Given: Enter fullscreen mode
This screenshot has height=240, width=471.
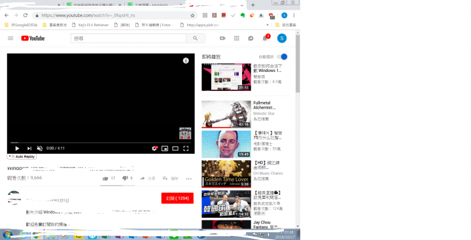Looking at the screenshot, I should [x=186, y=148].
